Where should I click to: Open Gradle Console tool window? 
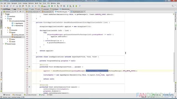[168, 95]
